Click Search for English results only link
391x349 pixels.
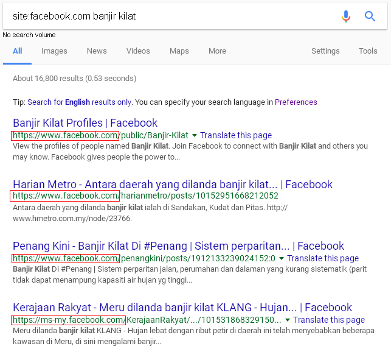80,102
